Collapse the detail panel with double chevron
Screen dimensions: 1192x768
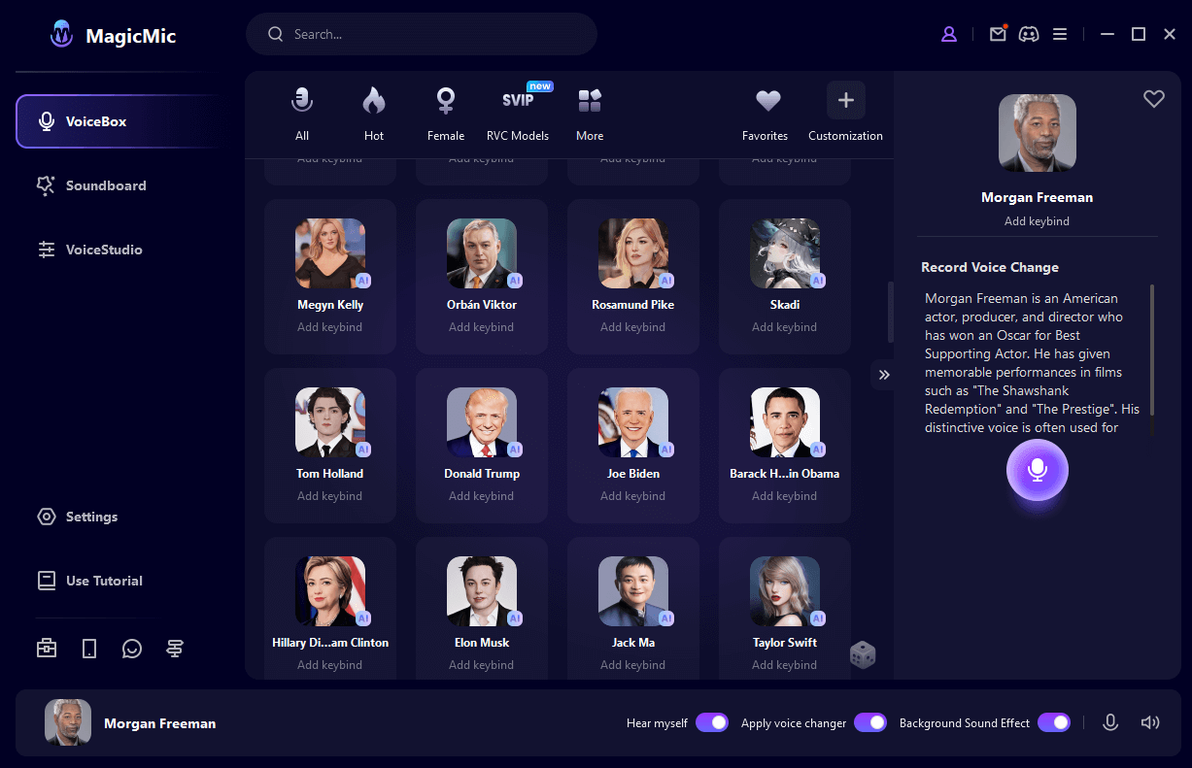click(883, 375)
